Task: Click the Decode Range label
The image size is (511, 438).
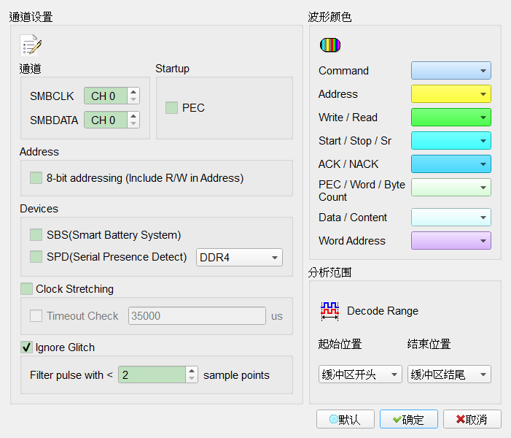Action: pos(383,311)
